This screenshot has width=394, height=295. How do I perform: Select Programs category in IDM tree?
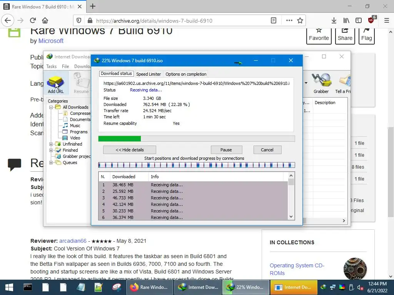78,132
